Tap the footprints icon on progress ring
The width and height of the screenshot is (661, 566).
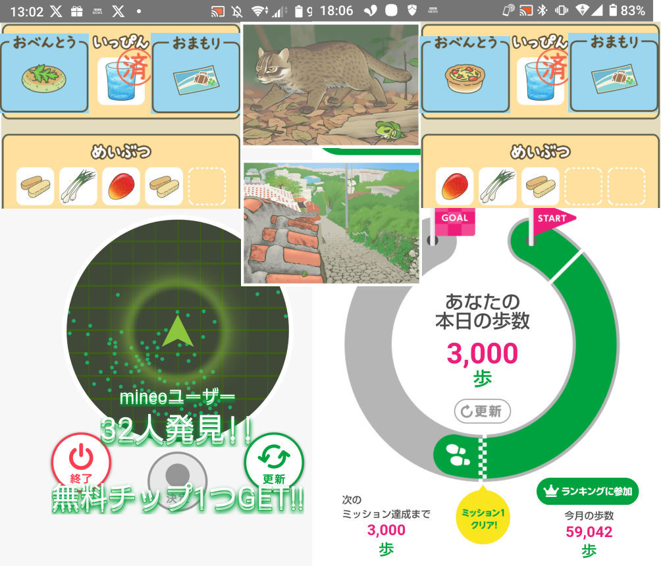[458, 455]
